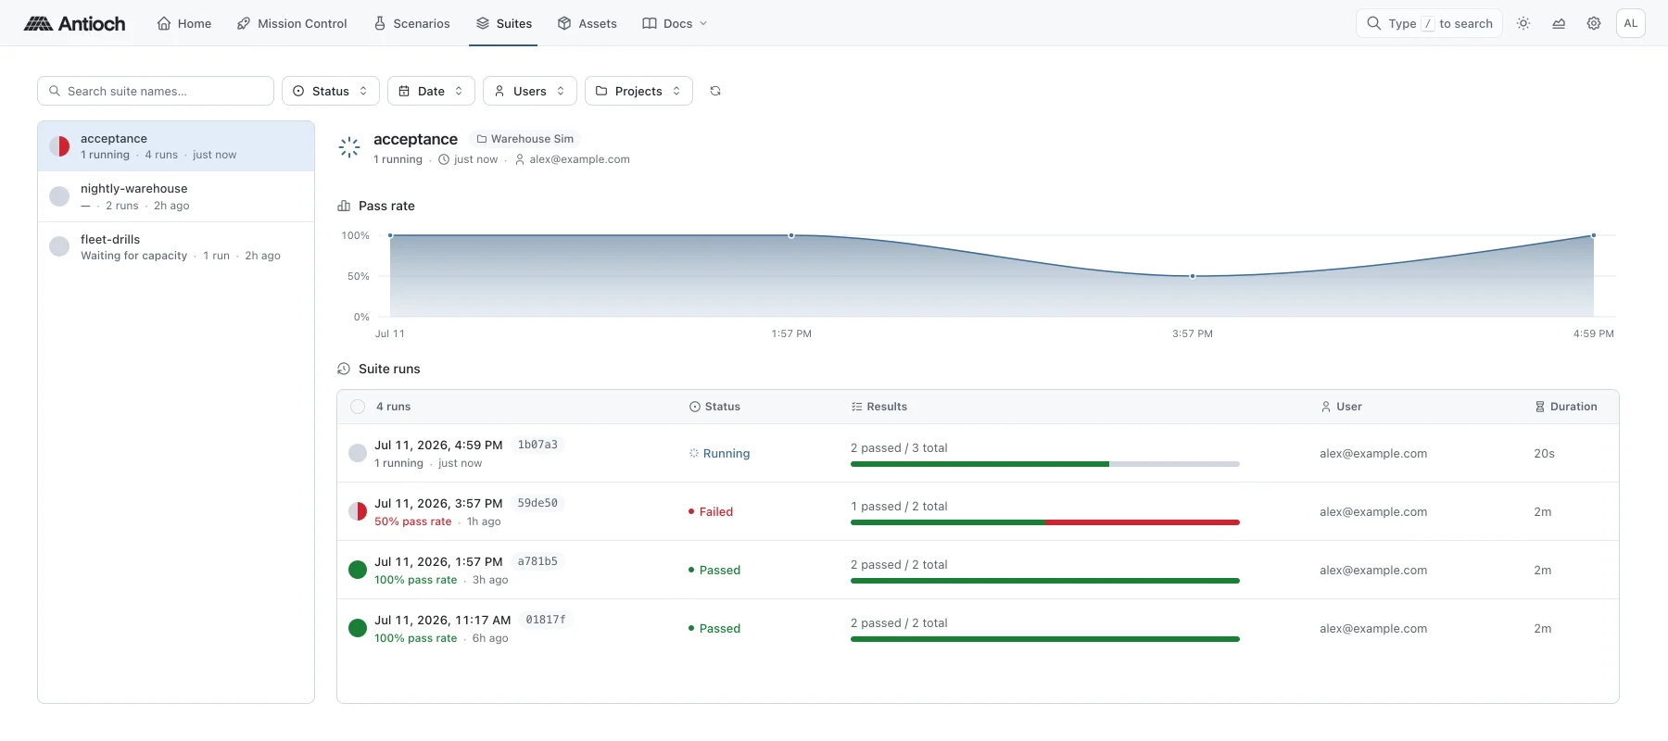This screenshot has height=741, width=1668.
Task: Open the Date filter dropdown
Action: point(431,91)
